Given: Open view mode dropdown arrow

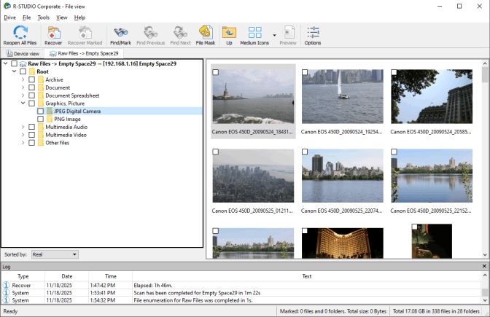Looking at the screenshot, I should [274, 34].
